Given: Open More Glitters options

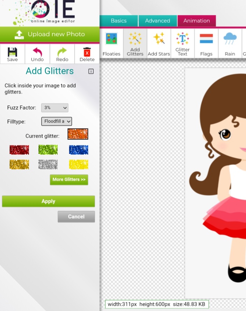Looking at the screenshot, I should point(69,180).
